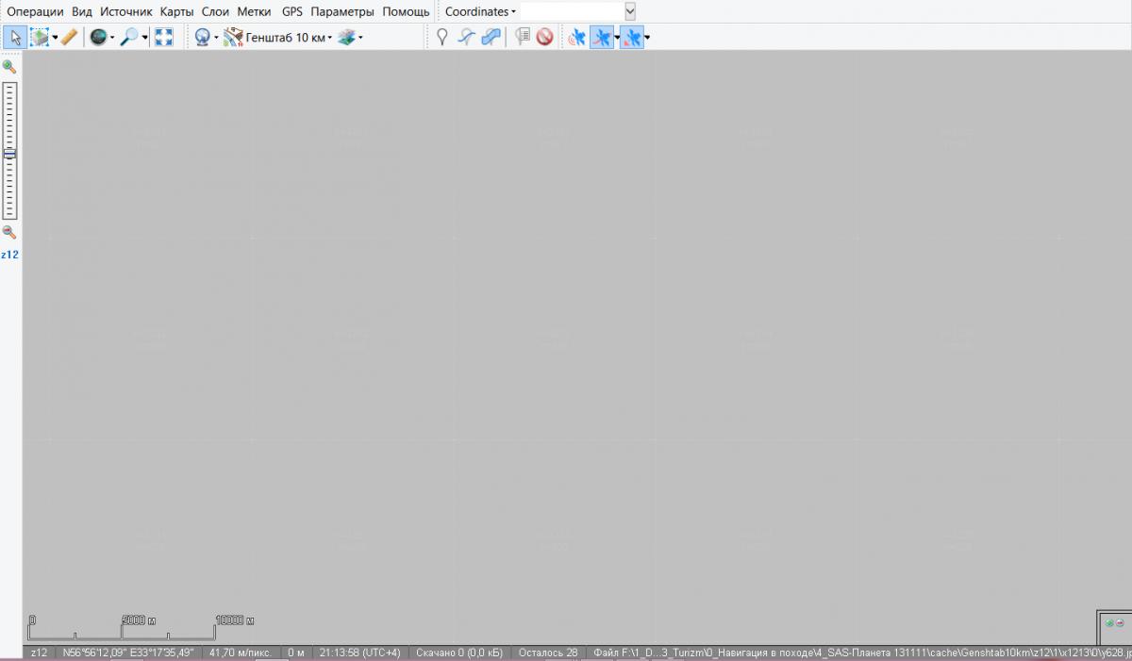Click the add placemark pin icon
This screenshot has width=1132, height=661.
pyautogui.click(x=441, y=38)
